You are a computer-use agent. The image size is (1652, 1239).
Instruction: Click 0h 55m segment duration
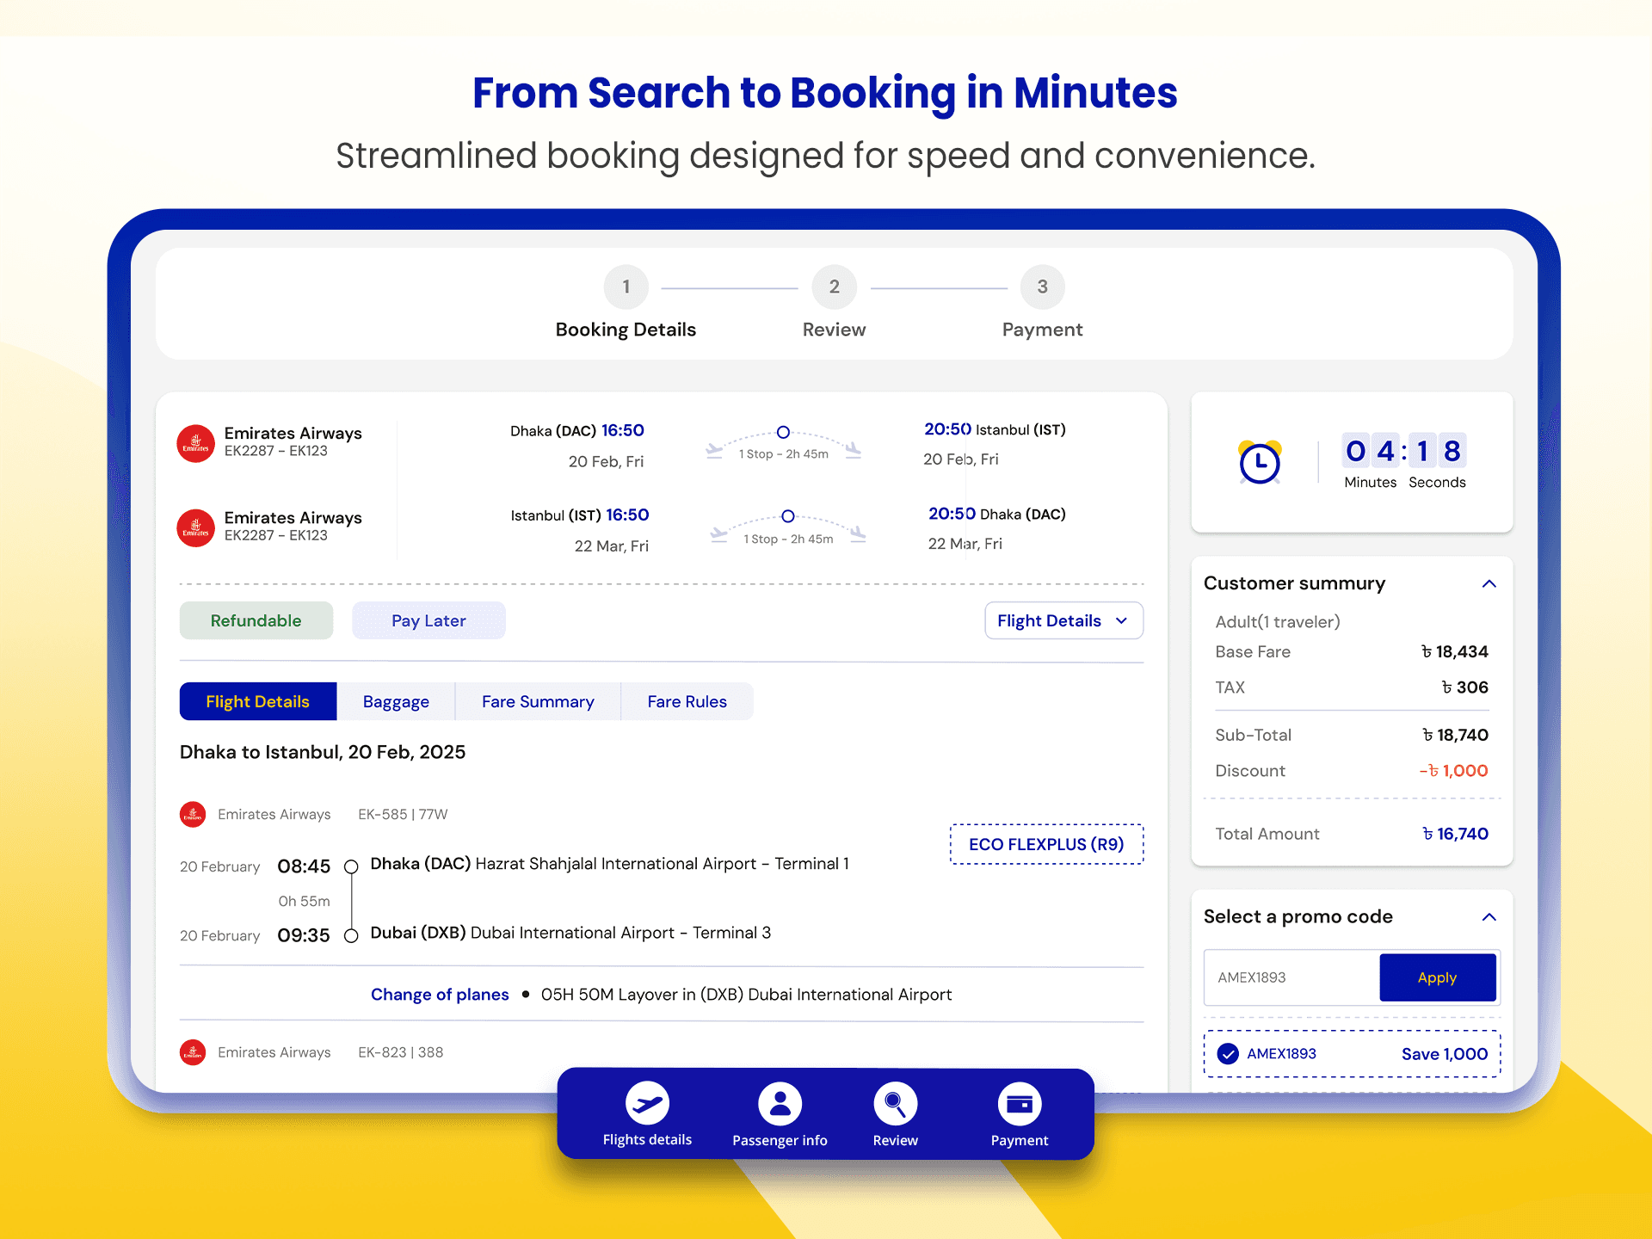pyautogui.click(x=304, y=902)
